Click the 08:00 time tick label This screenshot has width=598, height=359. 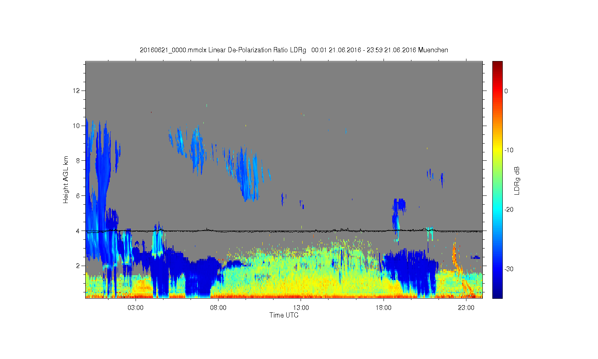coord(218,308)
